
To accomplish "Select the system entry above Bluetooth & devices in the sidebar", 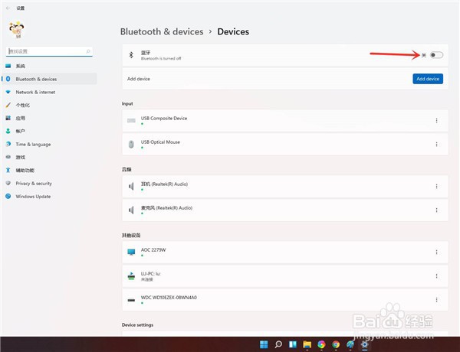I will [x=20, y=66].
